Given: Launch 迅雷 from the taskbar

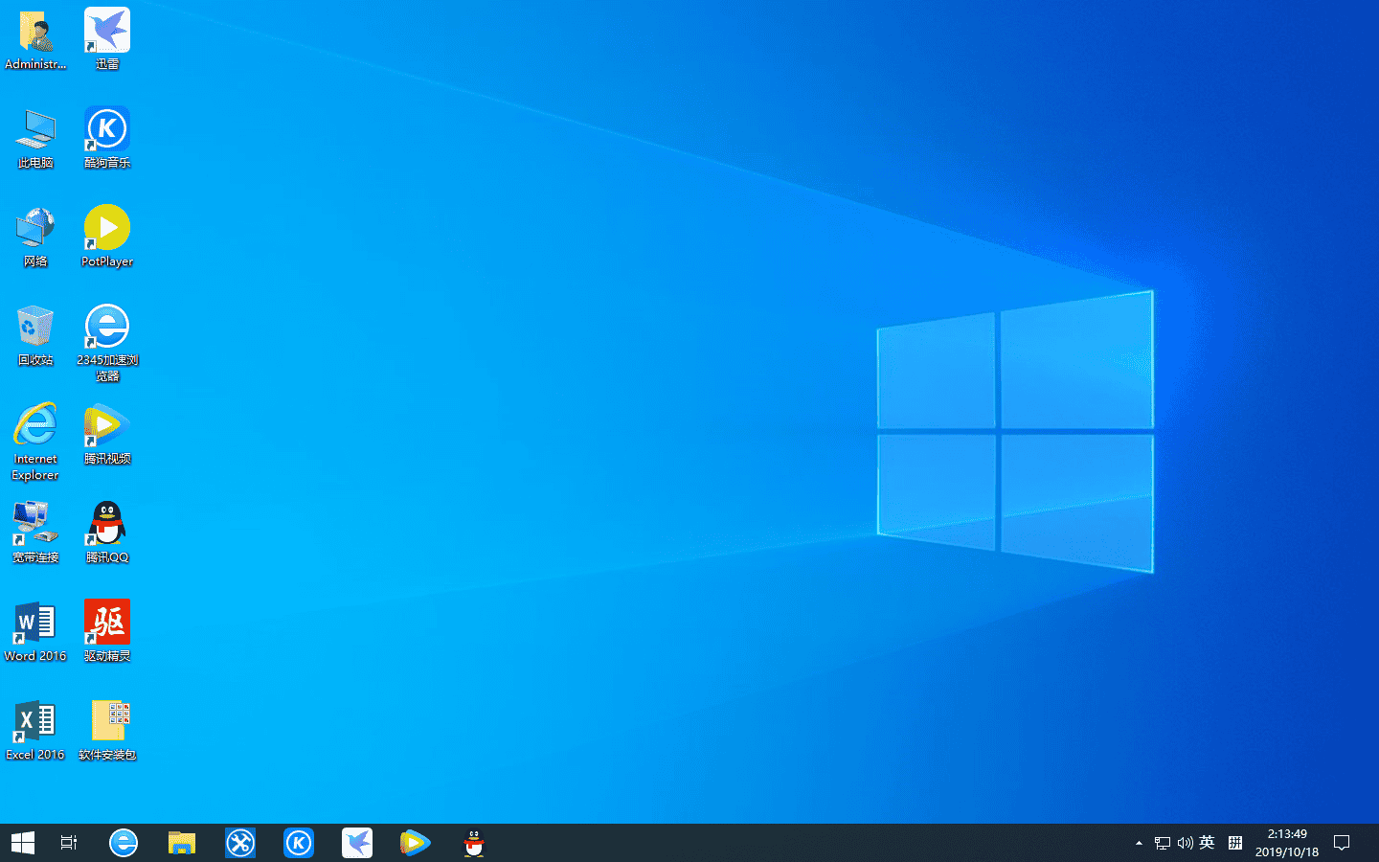Looking at the screenshot, I should tap(357, 843).
